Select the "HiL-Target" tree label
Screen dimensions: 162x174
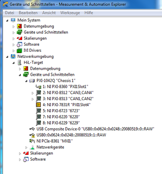(x=33, y=63)
